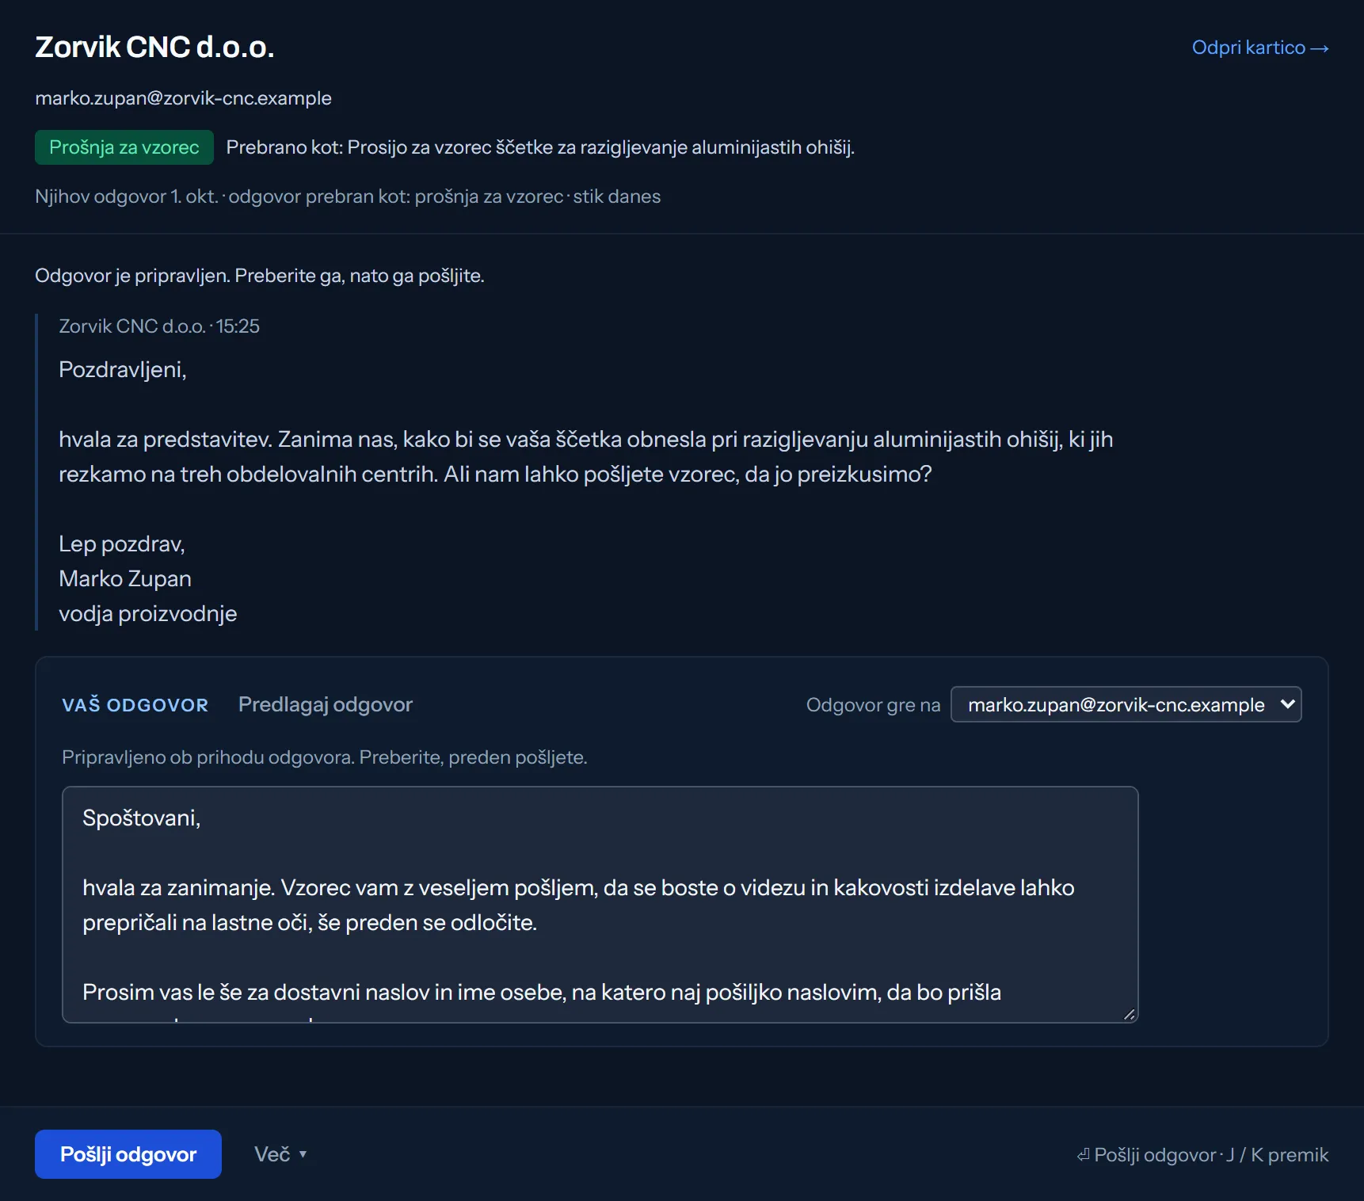1364x1201 pixels.
Task: Click 'Predlagaj odgovor' tab
Action: pyautogui.click(x=326, y=704)
